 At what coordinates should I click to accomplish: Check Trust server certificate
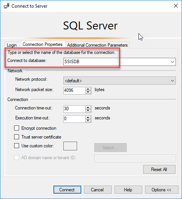point(16,137)
